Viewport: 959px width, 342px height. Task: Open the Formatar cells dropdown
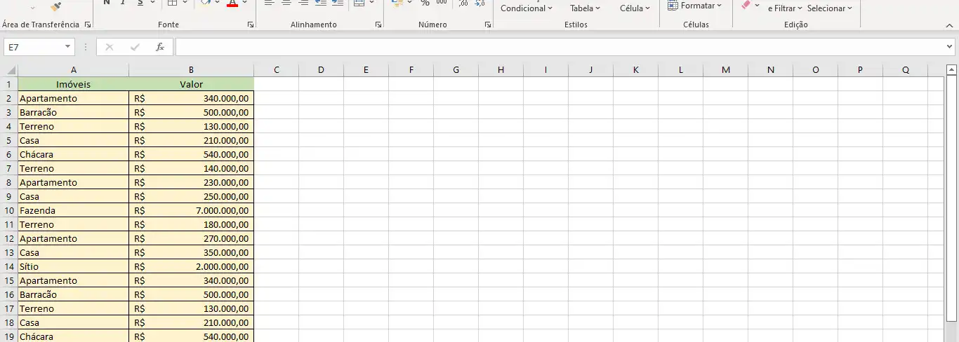(696, 6)
